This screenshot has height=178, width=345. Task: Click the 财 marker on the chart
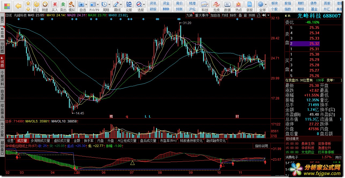tap(237, 117)
